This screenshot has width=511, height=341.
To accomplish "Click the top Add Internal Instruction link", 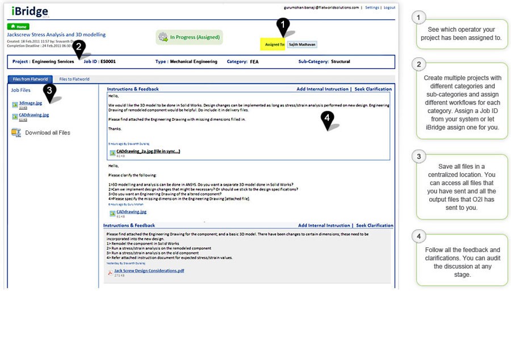I will click(x=323, y=89).
